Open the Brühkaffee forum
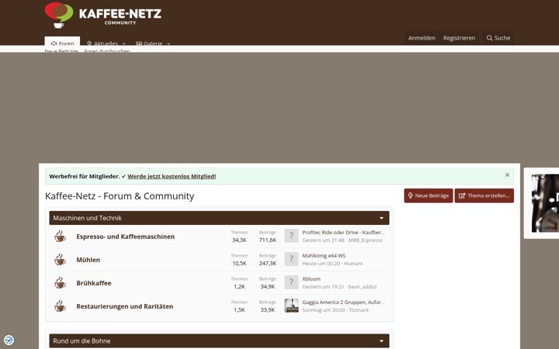 (94, 283)
